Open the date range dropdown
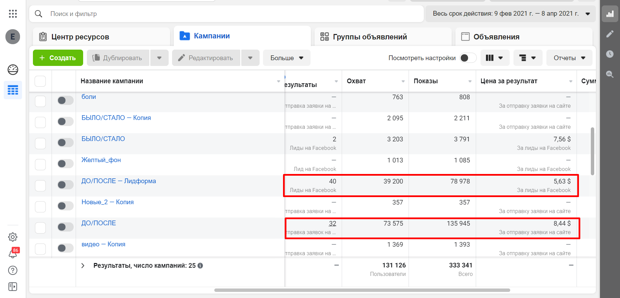This screenshot has height=298, width=620. [511, 14]
